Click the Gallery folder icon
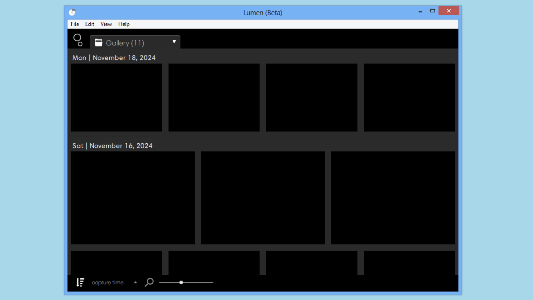Image resolution: width=533 pixels, height=300 pixels. tap(98, 43)
